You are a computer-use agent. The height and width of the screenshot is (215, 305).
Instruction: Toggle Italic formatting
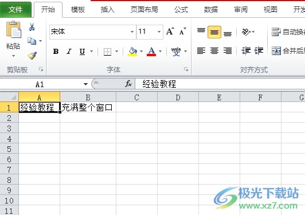(69, 52)
